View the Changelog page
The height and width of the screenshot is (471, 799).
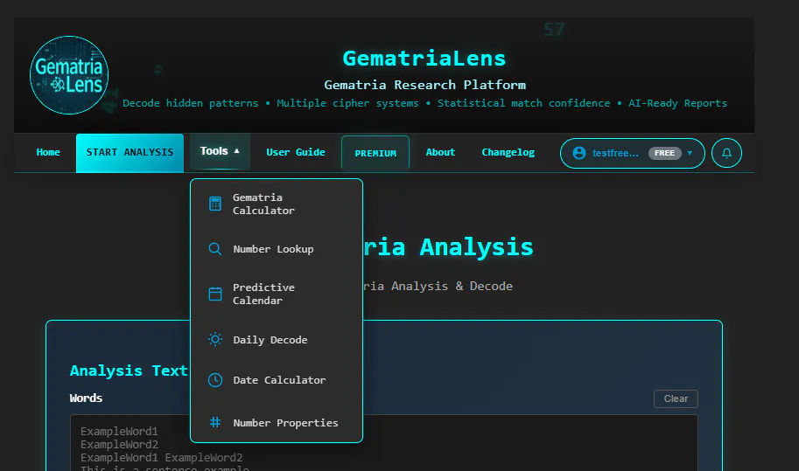(508, 152)
